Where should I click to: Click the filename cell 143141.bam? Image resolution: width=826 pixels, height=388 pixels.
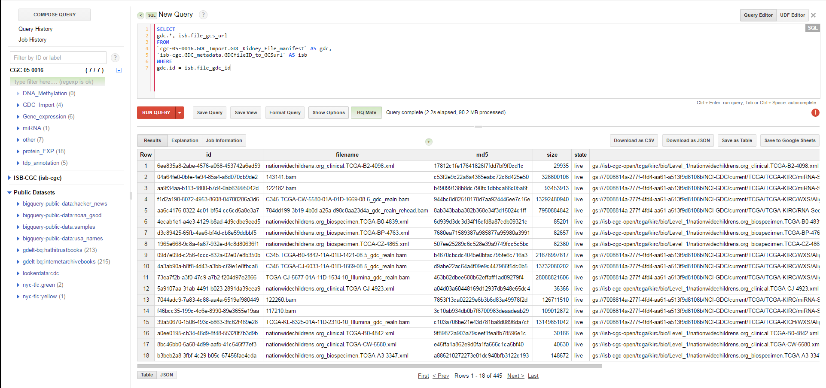point(347,177)
